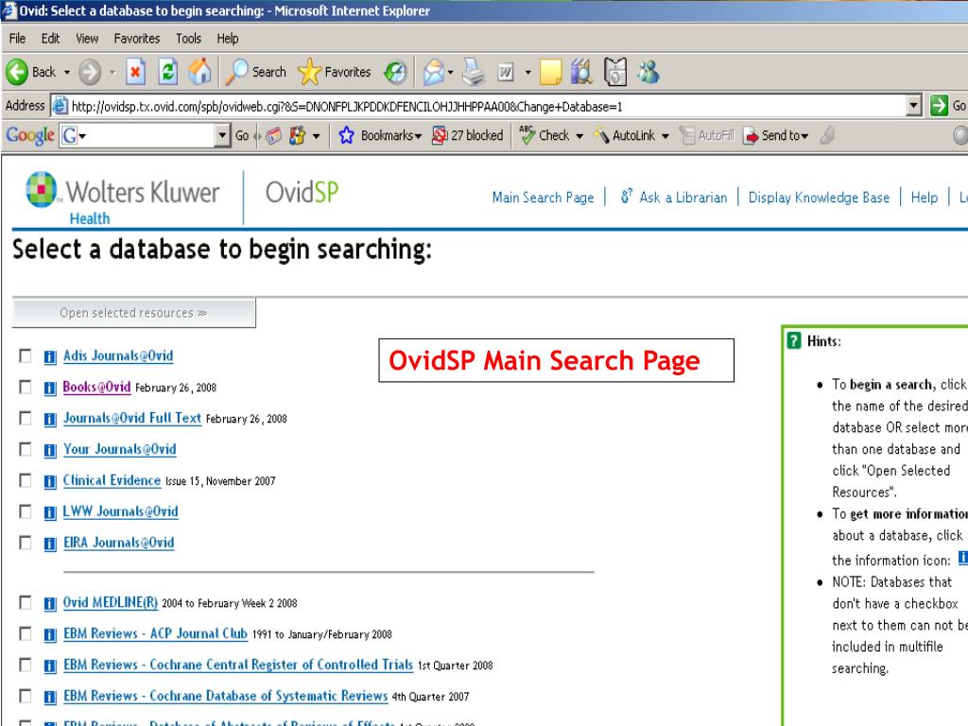Open the Help menu
968x726 pixels.
pyautogui.click(x=227, y=38)
